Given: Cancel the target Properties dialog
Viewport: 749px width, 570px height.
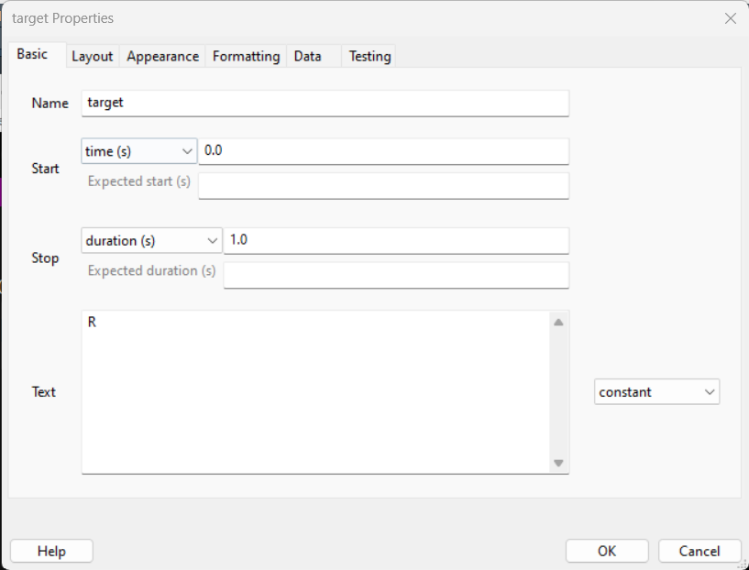Looking at the screenshot, I should (699, 551).
